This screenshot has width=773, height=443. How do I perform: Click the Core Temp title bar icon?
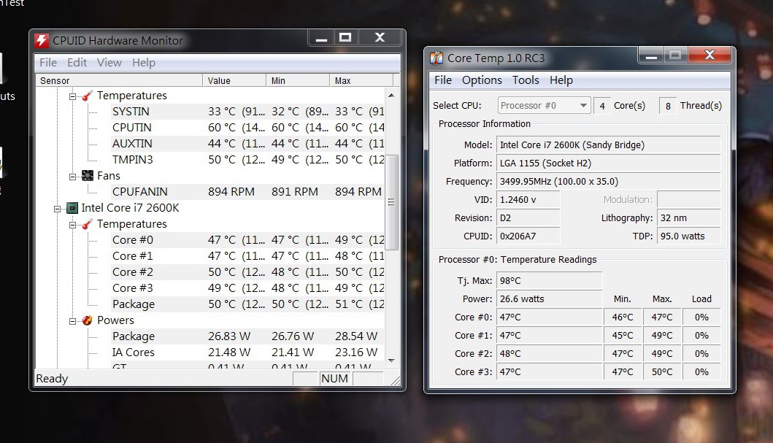point(437,58)
